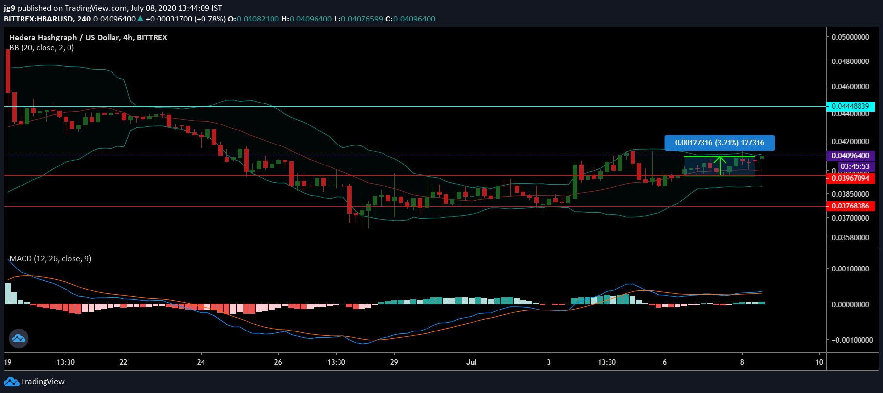Viewport: 883px width, 393px height.
Task: Click the Hedera Hashgraph / US Dollar chart title
Action: (88, 38)
